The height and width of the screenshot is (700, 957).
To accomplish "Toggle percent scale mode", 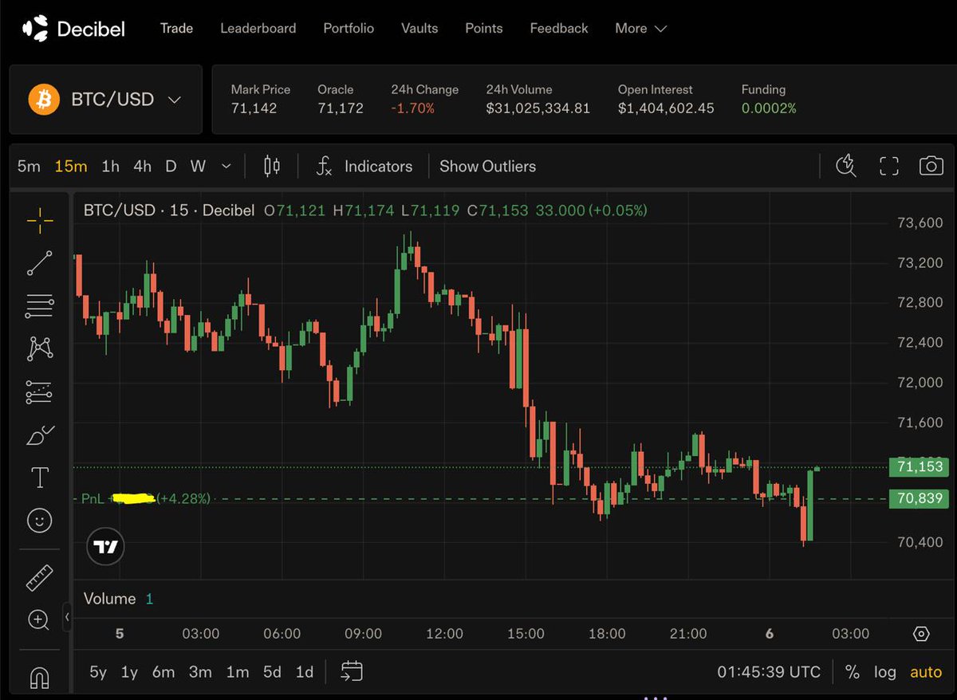I will tap(853, 672).
